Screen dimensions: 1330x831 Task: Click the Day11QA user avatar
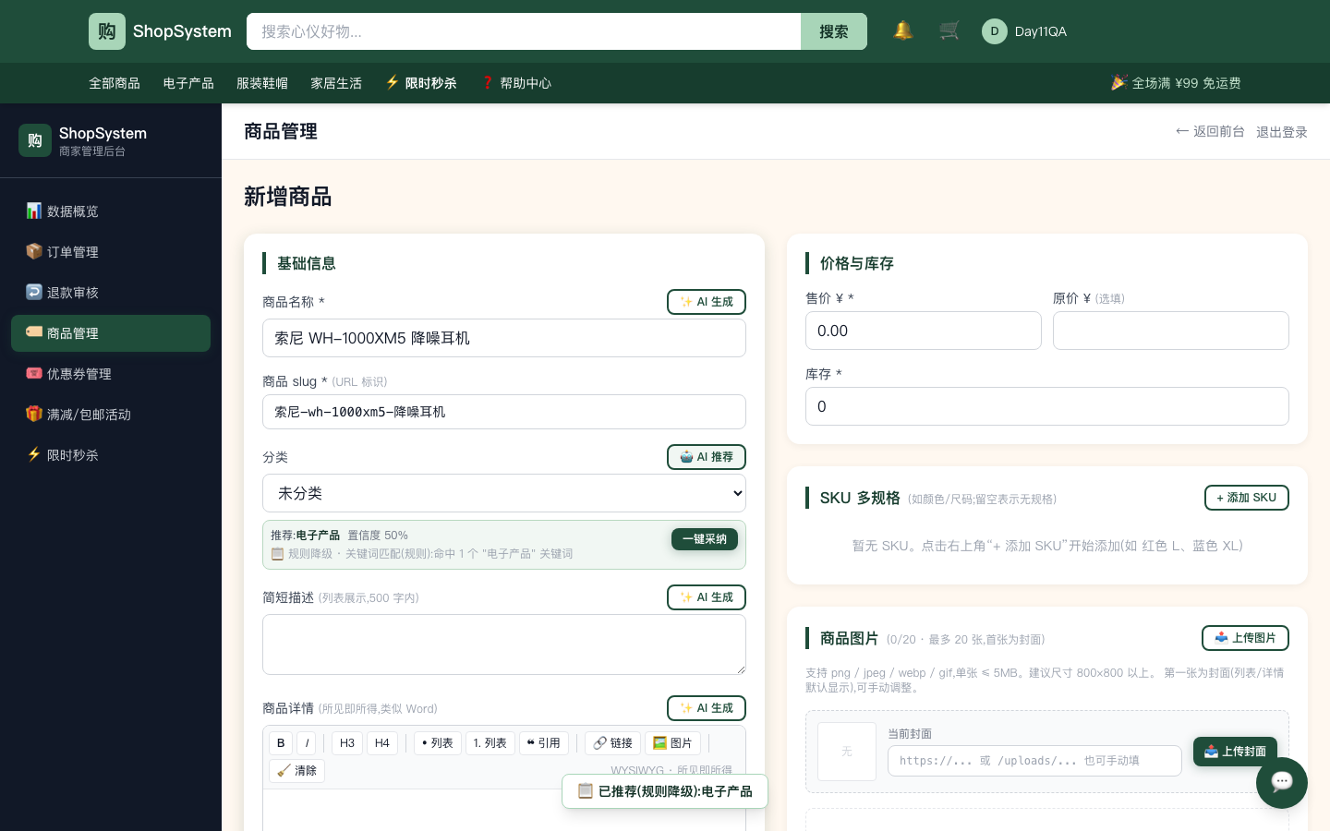click(x=995, y=31)
